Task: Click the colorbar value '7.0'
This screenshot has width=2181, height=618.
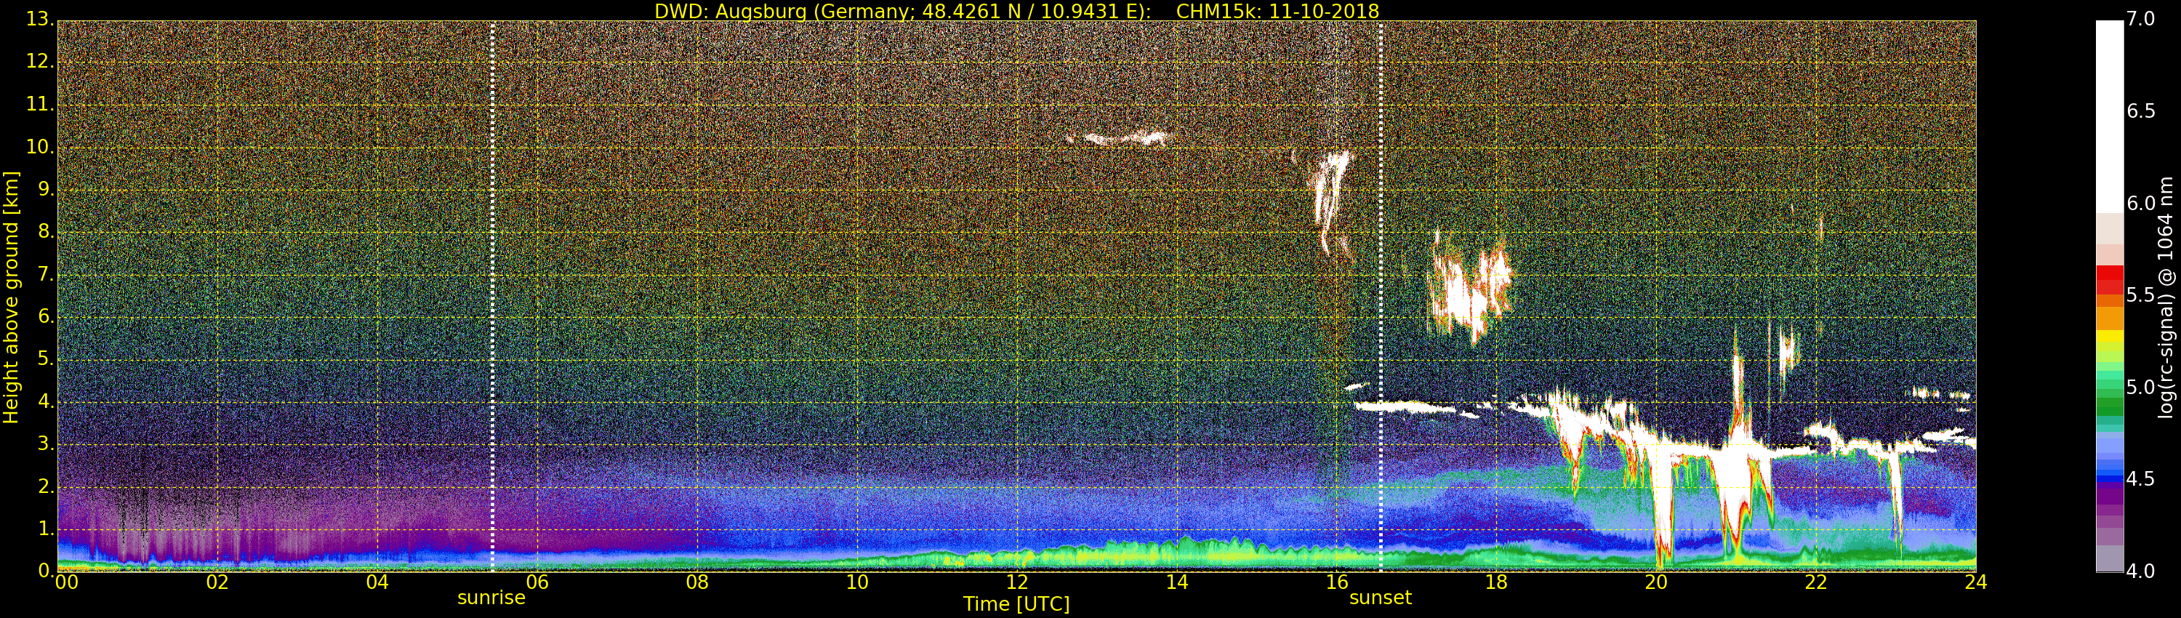Action: tap(2140, 19)
